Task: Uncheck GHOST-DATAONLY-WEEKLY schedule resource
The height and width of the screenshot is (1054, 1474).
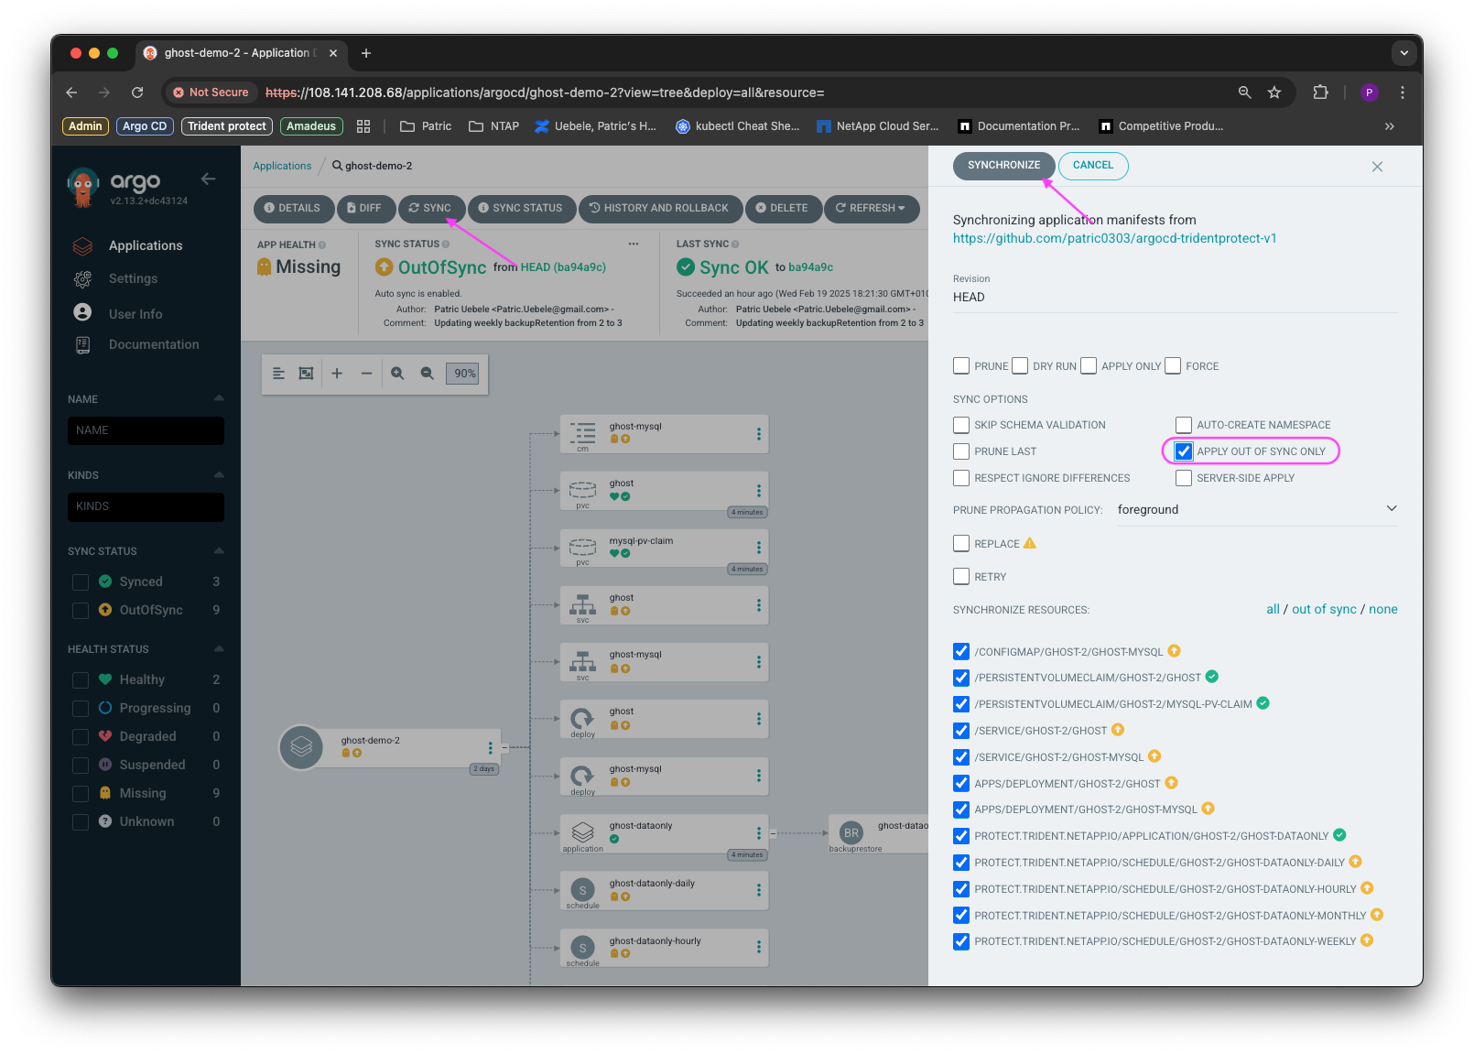Action: pos(961,941)
